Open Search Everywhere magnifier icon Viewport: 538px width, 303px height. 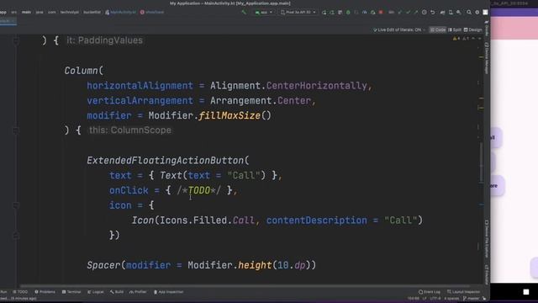click(x=469, y=13)
